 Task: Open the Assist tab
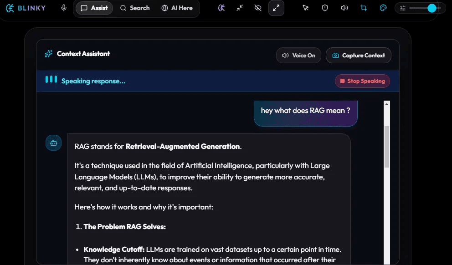point(94,8)
